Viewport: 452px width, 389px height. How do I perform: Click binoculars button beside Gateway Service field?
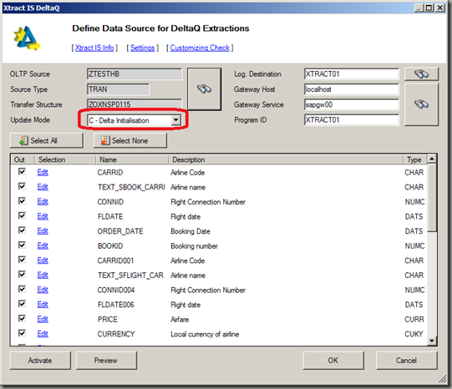[x=421, y=104]
